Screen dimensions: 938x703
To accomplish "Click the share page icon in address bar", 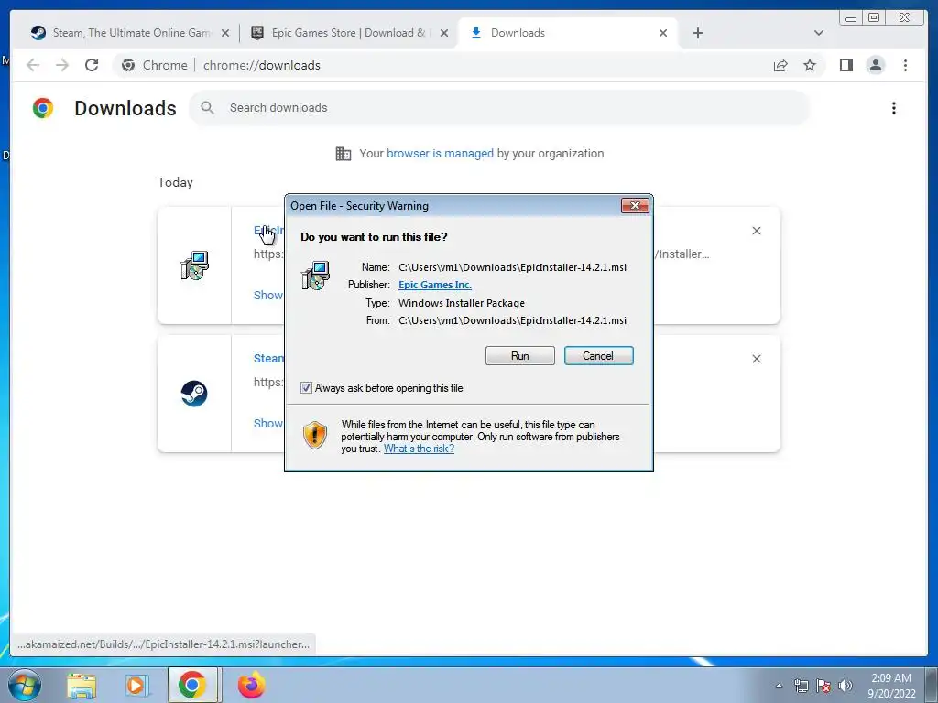I will (x=780, y=65).
